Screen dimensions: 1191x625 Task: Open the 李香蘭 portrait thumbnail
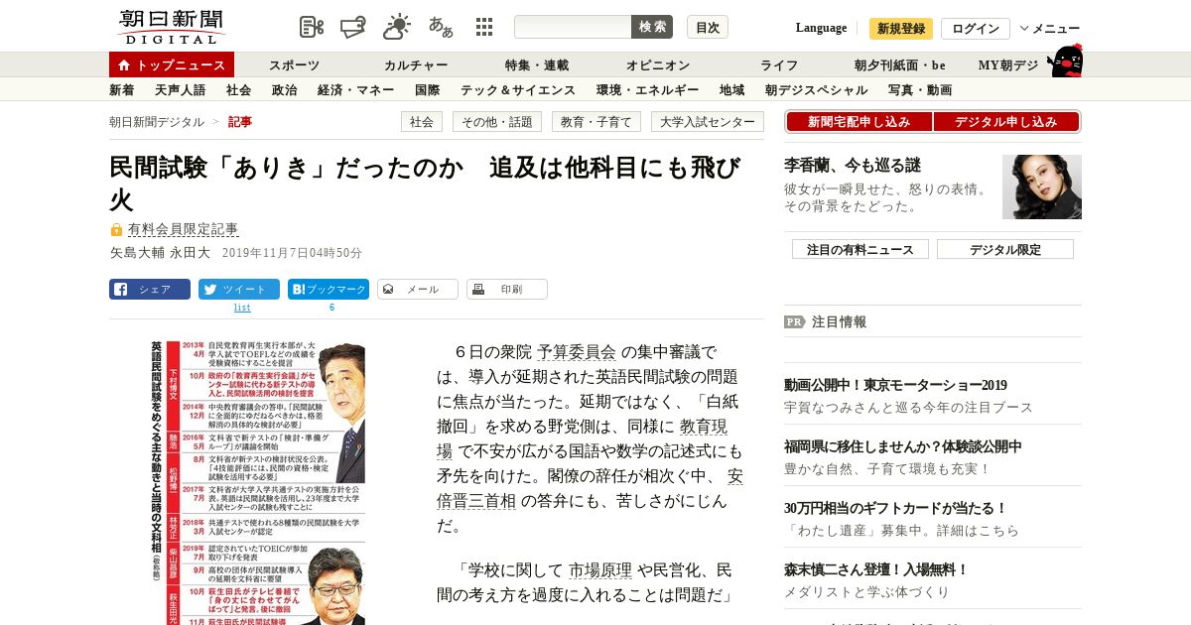1042,187
